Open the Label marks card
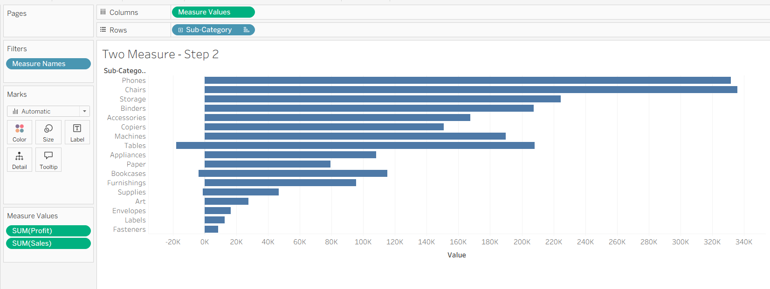Viewport: 770px width, 289px height. (77, 132)
